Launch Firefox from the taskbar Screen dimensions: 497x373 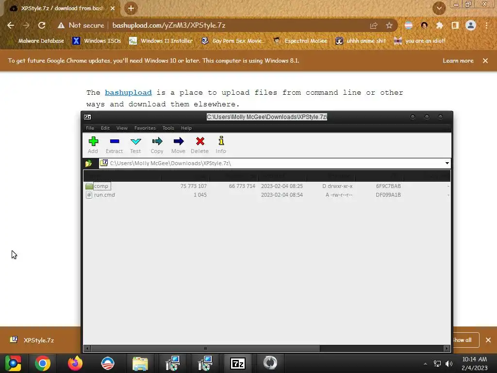75,363
